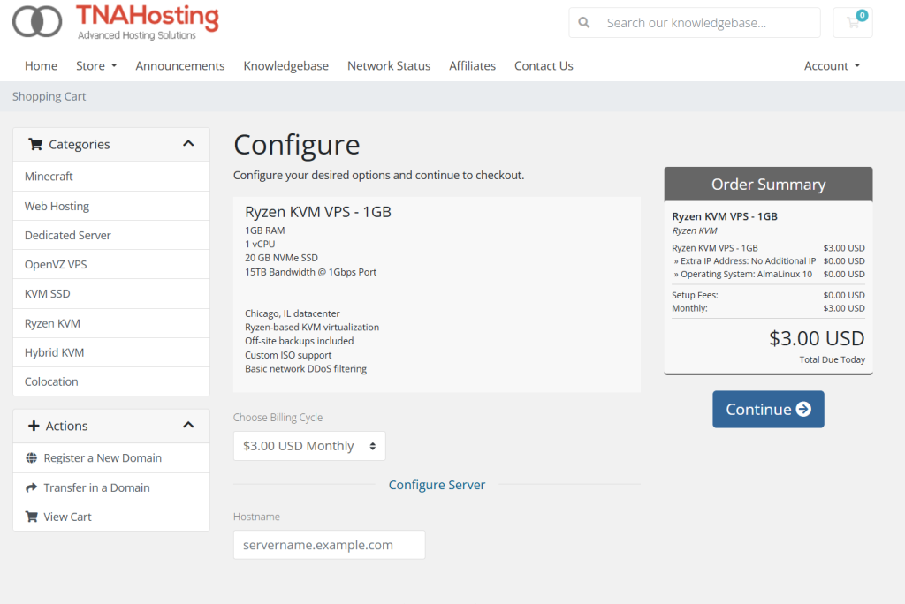Open the Account dropdown menu
The height and width of the screenshot is (604, 905).
tap(832, 66)
